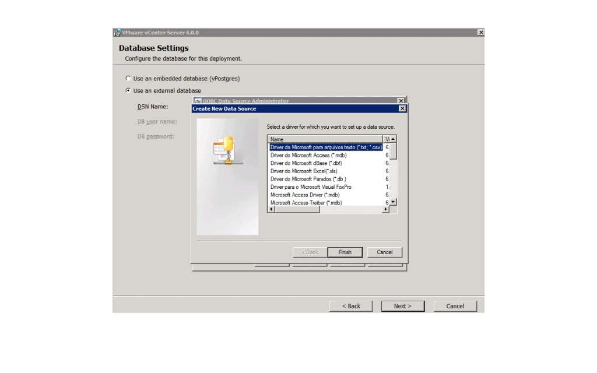Select 'Use an external database' radio button
The width and height of the screenshot is (597, 373).
point(128,90)
